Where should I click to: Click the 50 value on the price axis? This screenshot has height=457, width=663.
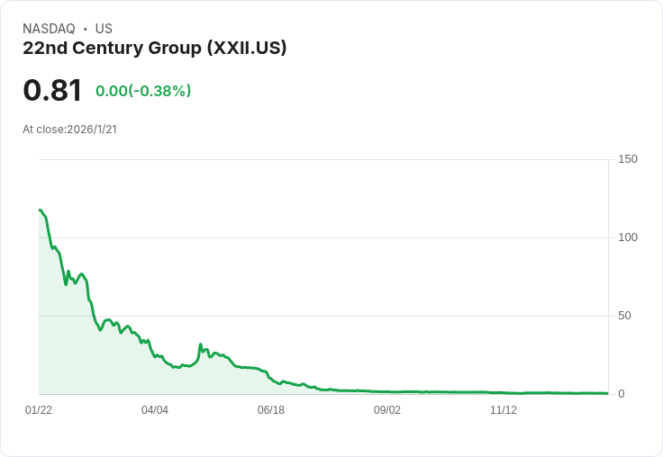(624, 316)
